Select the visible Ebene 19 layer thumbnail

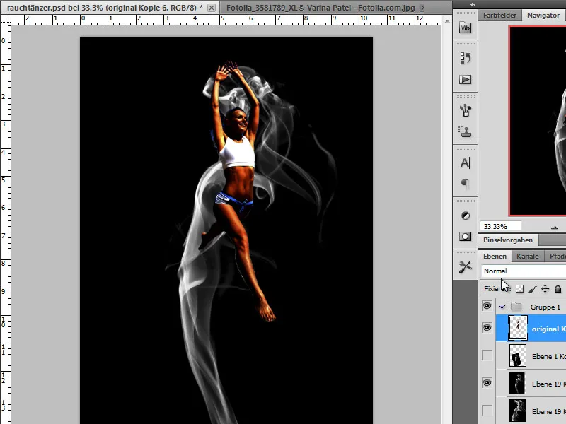(518, 383)
